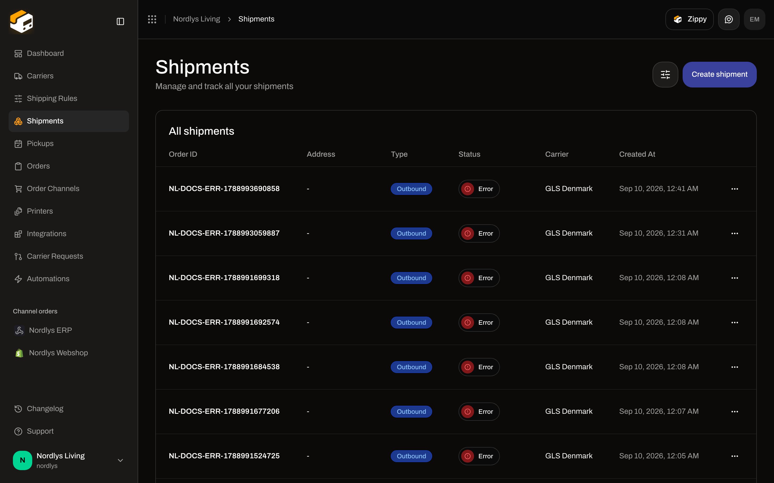This screenshot has height=483, width=774.
Task: Click the Sendify box logo
Action: 21,21
